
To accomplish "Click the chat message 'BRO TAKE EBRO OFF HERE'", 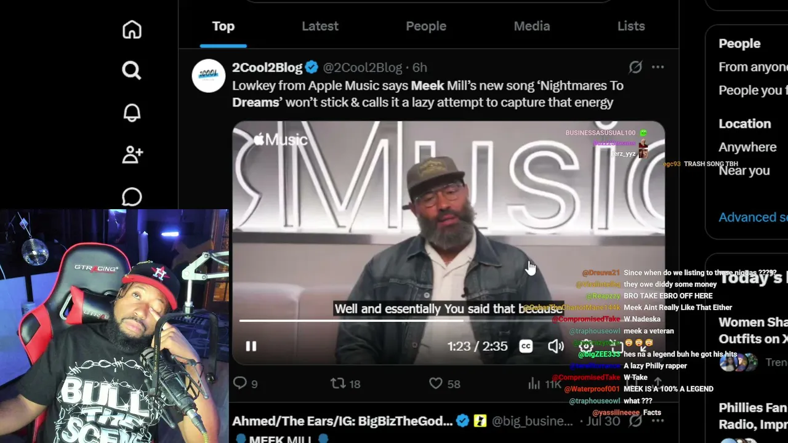I will tap(668, 296).
